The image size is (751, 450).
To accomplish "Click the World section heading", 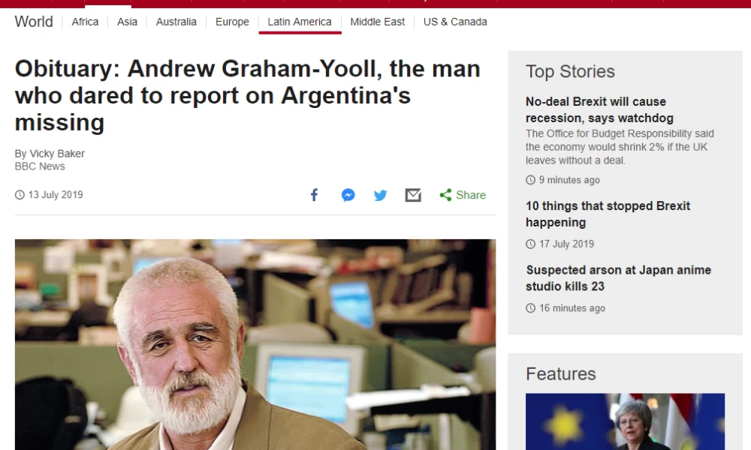I will pos(34,22).
